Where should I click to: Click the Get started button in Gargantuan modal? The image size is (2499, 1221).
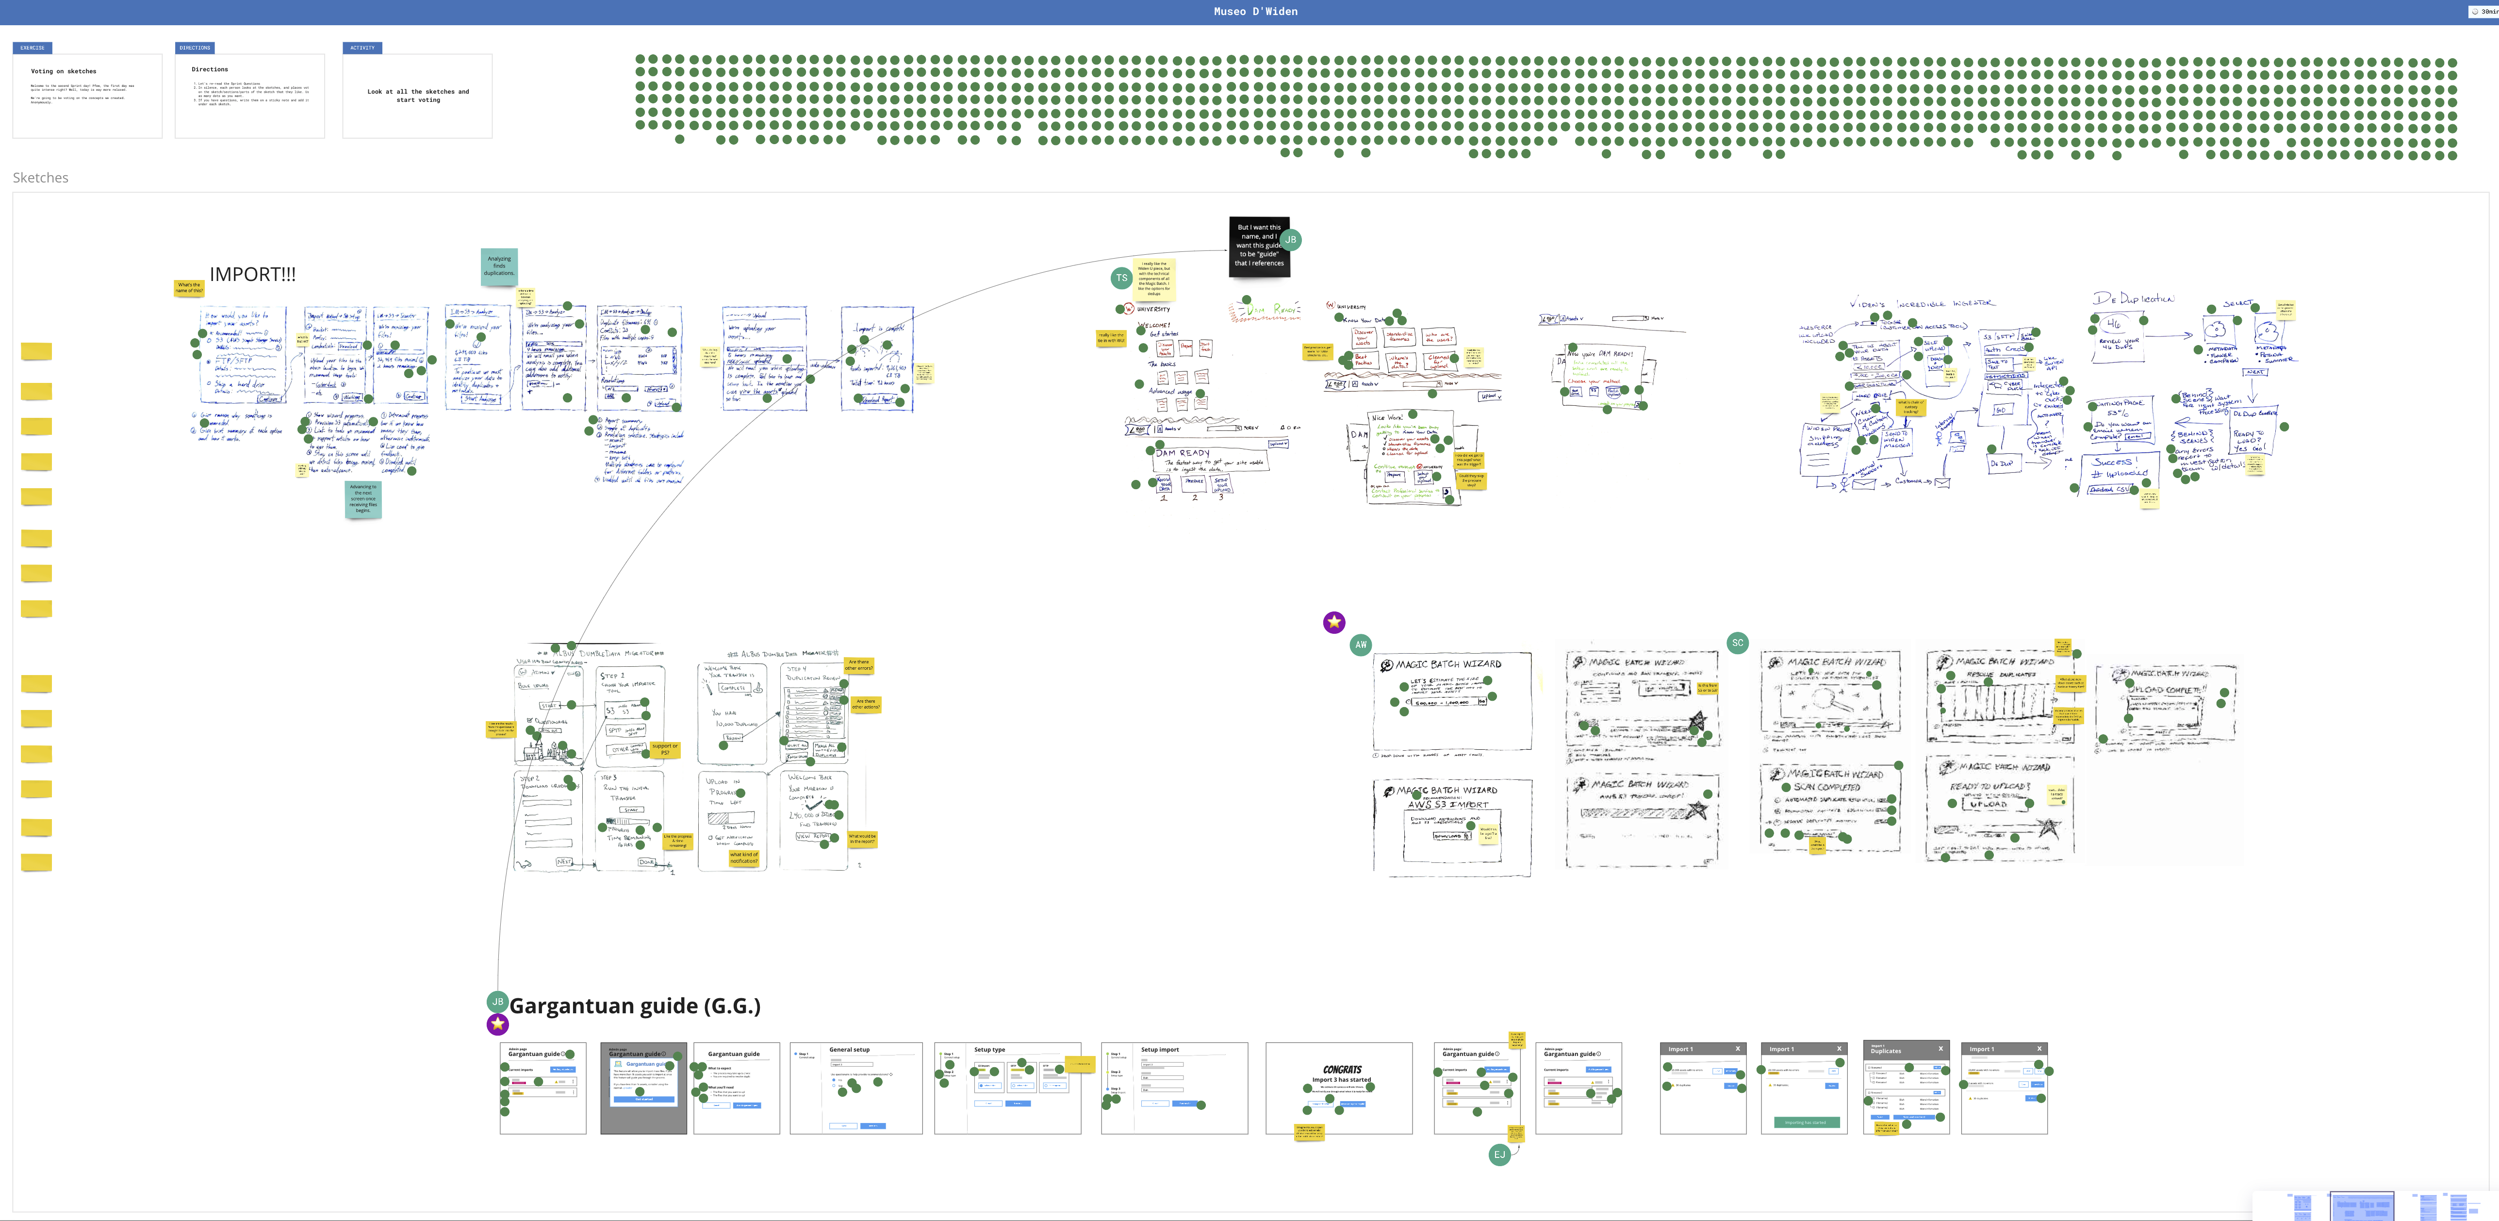point(644,1099)
